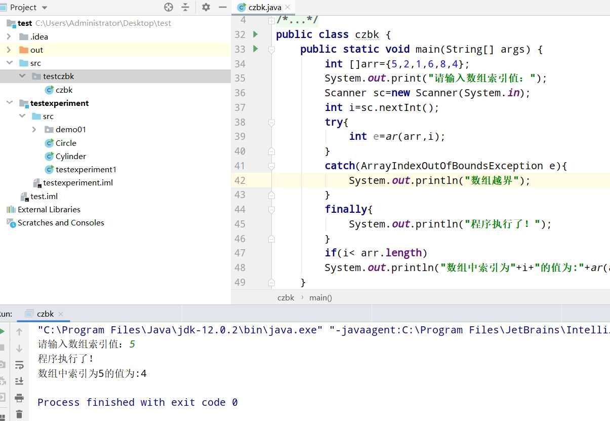Expand folded comment at line 4
Image resolution: width=610 pixels, height=421 pixels.
click(x=271, y=20)
